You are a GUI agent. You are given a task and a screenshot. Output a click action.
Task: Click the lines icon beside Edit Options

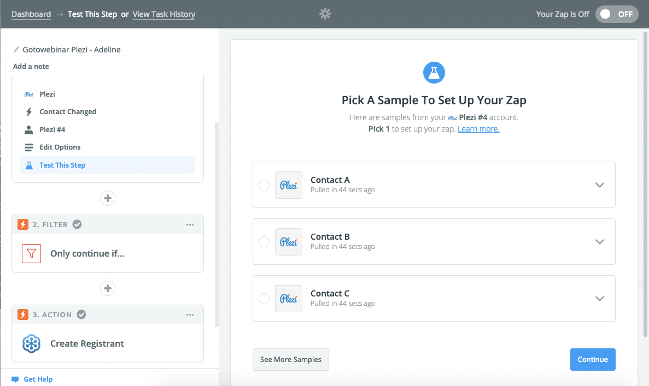point(29,147)
